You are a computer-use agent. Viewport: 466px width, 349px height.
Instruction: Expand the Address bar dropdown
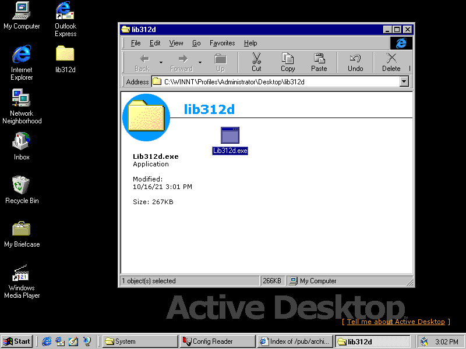[x=404, y=82]
